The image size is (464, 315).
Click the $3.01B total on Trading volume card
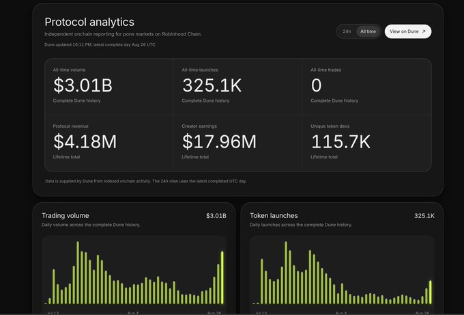(x=216, y=216)
